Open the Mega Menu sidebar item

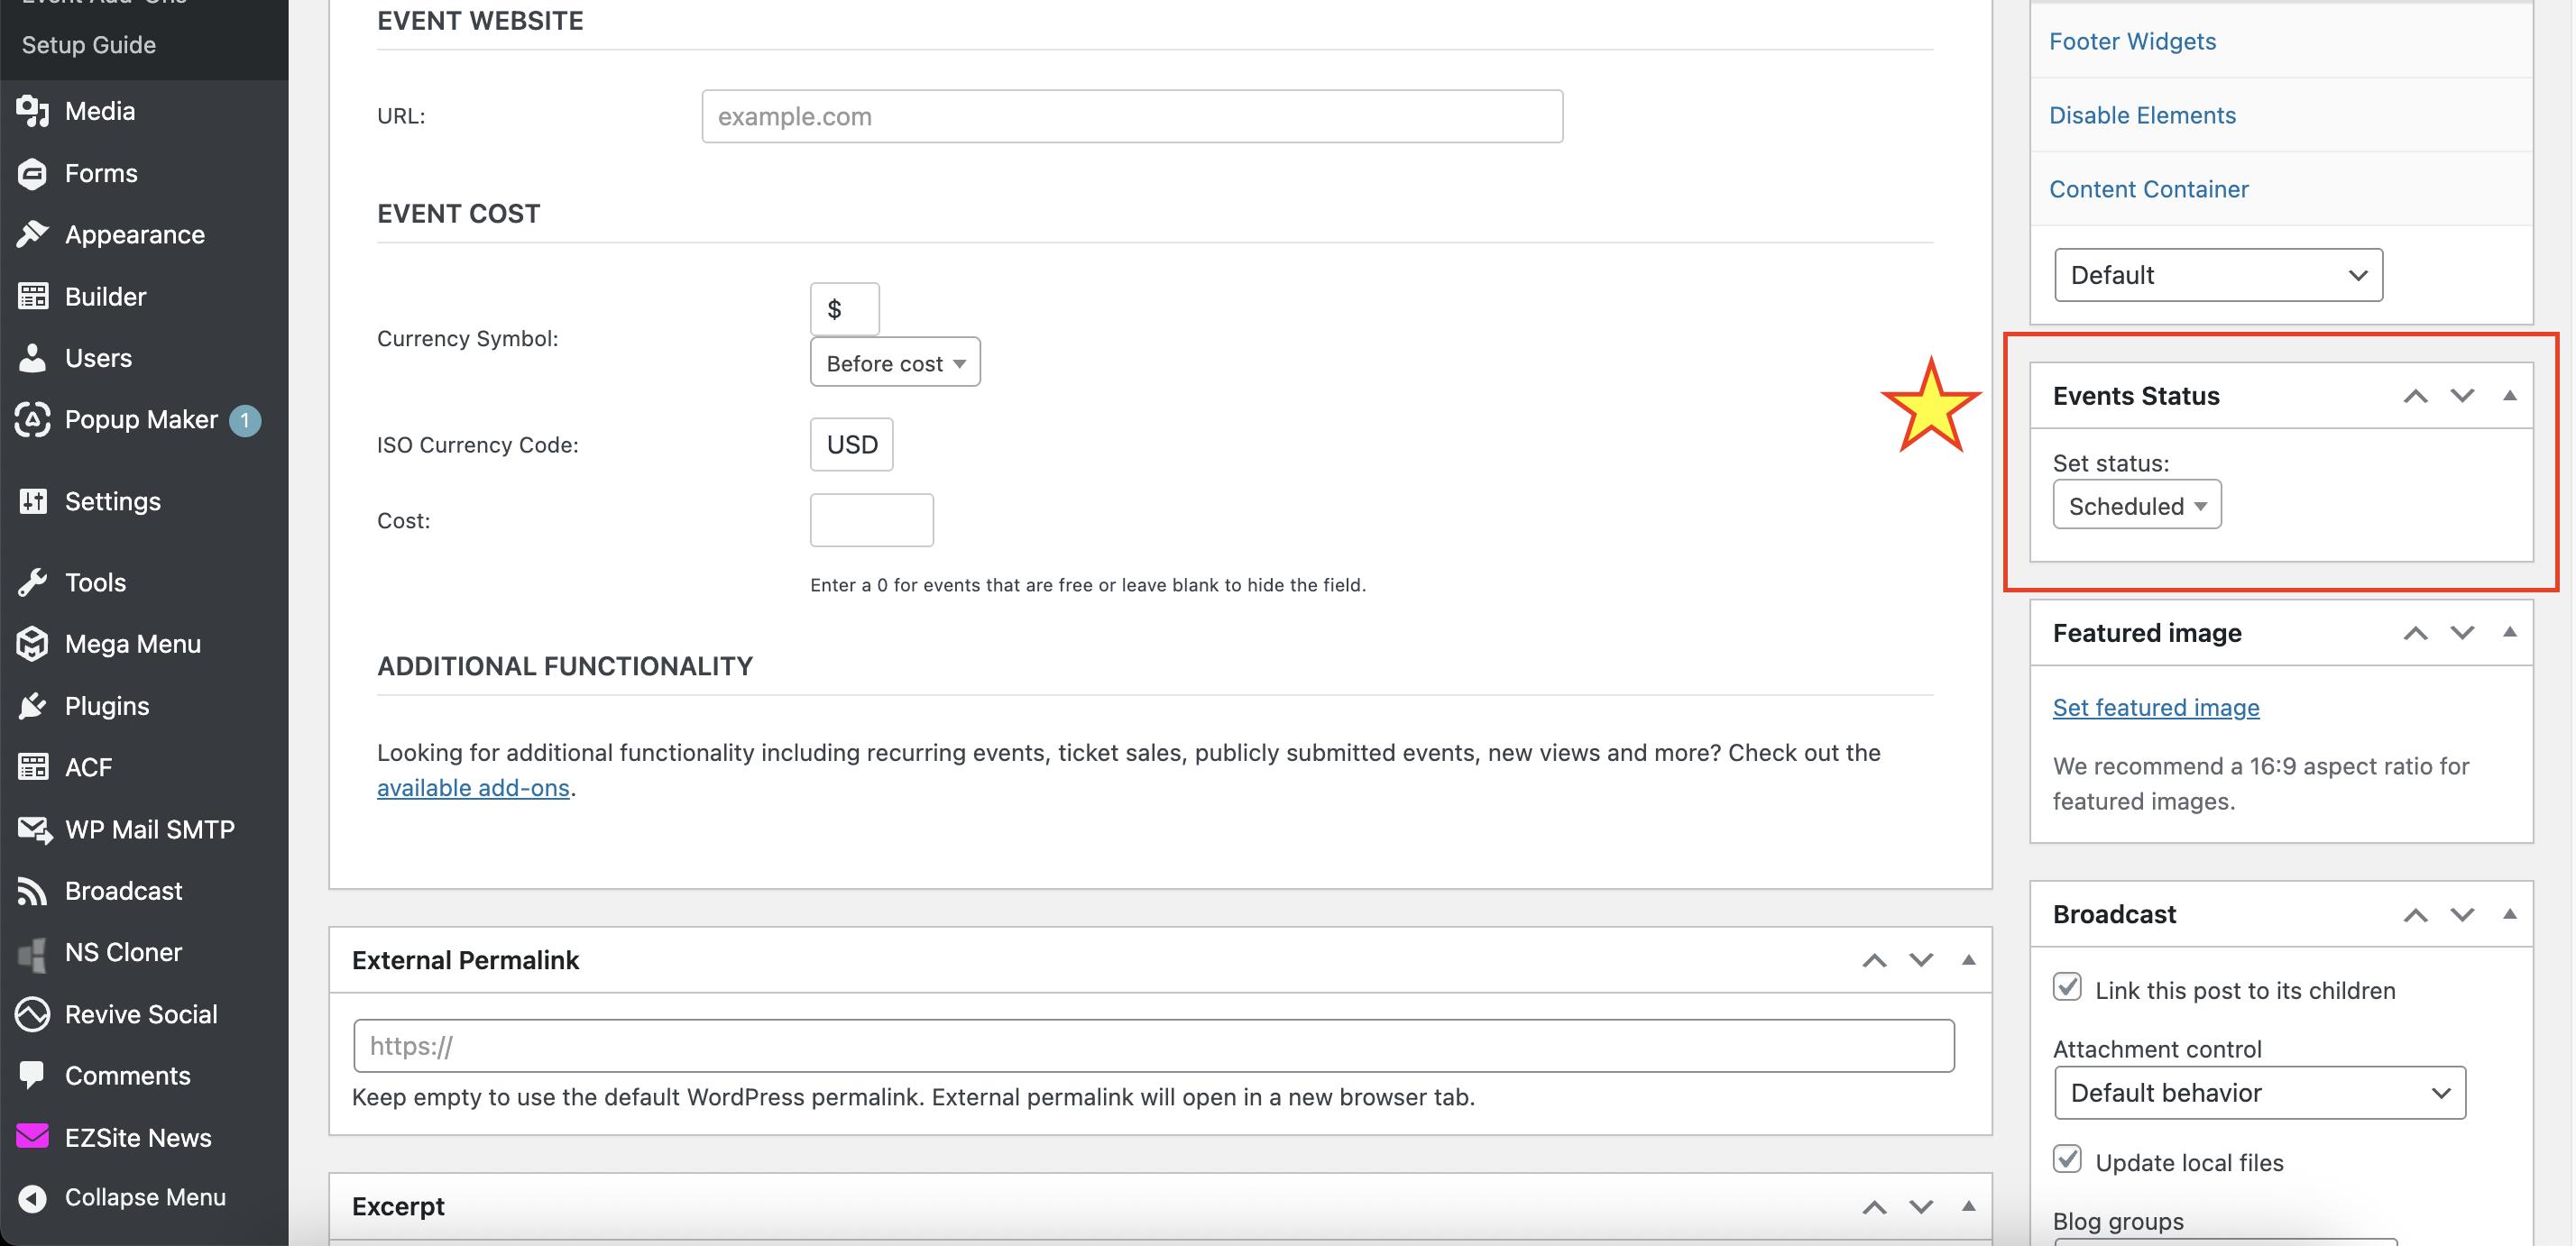132,644
